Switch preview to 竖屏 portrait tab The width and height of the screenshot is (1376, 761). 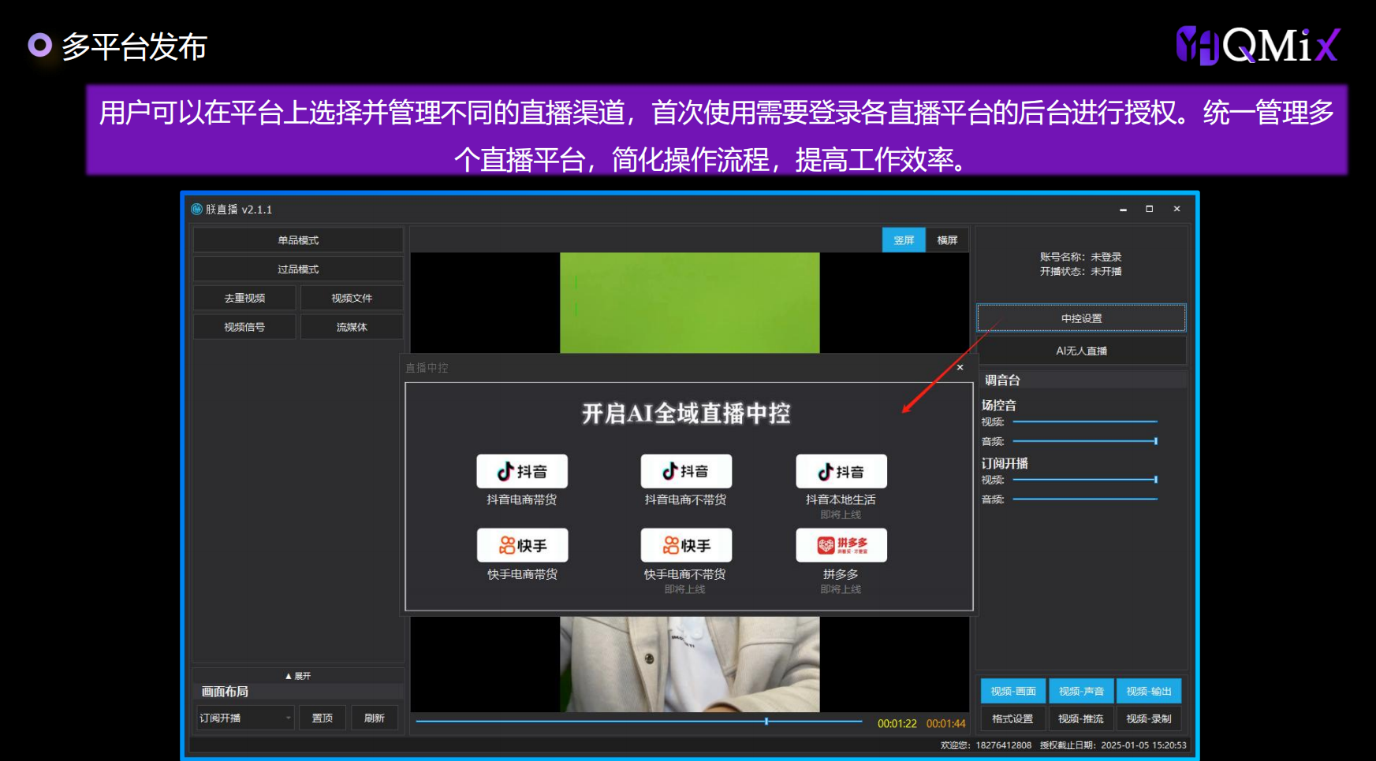pos(904,240)
